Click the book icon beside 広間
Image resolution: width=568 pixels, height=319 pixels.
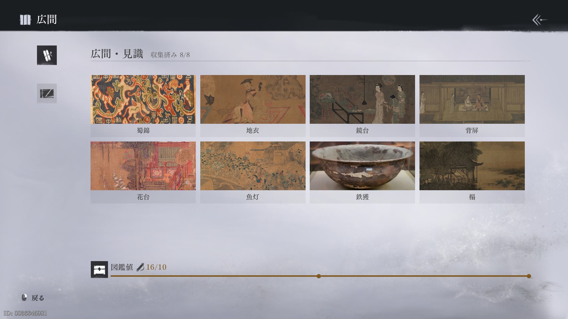25,20
